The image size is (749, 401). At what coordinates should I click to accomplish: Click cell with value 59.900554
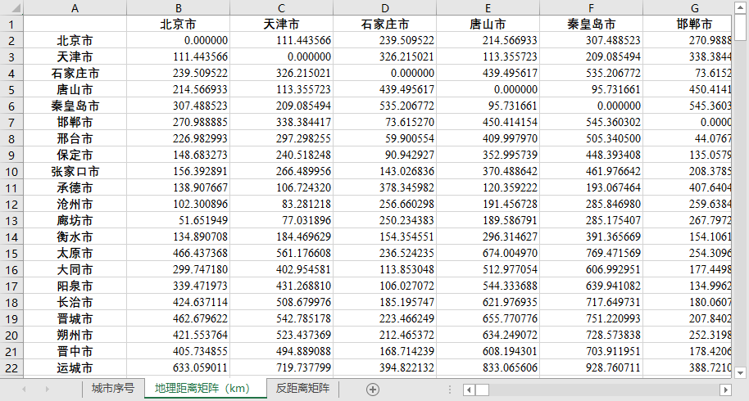point(384,139)
